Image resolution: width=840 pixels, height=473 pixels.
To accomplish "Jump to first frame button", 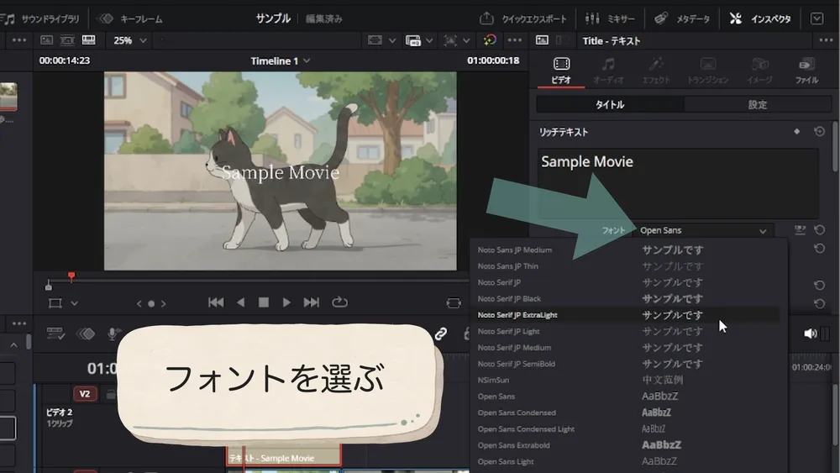I will 216,302.
